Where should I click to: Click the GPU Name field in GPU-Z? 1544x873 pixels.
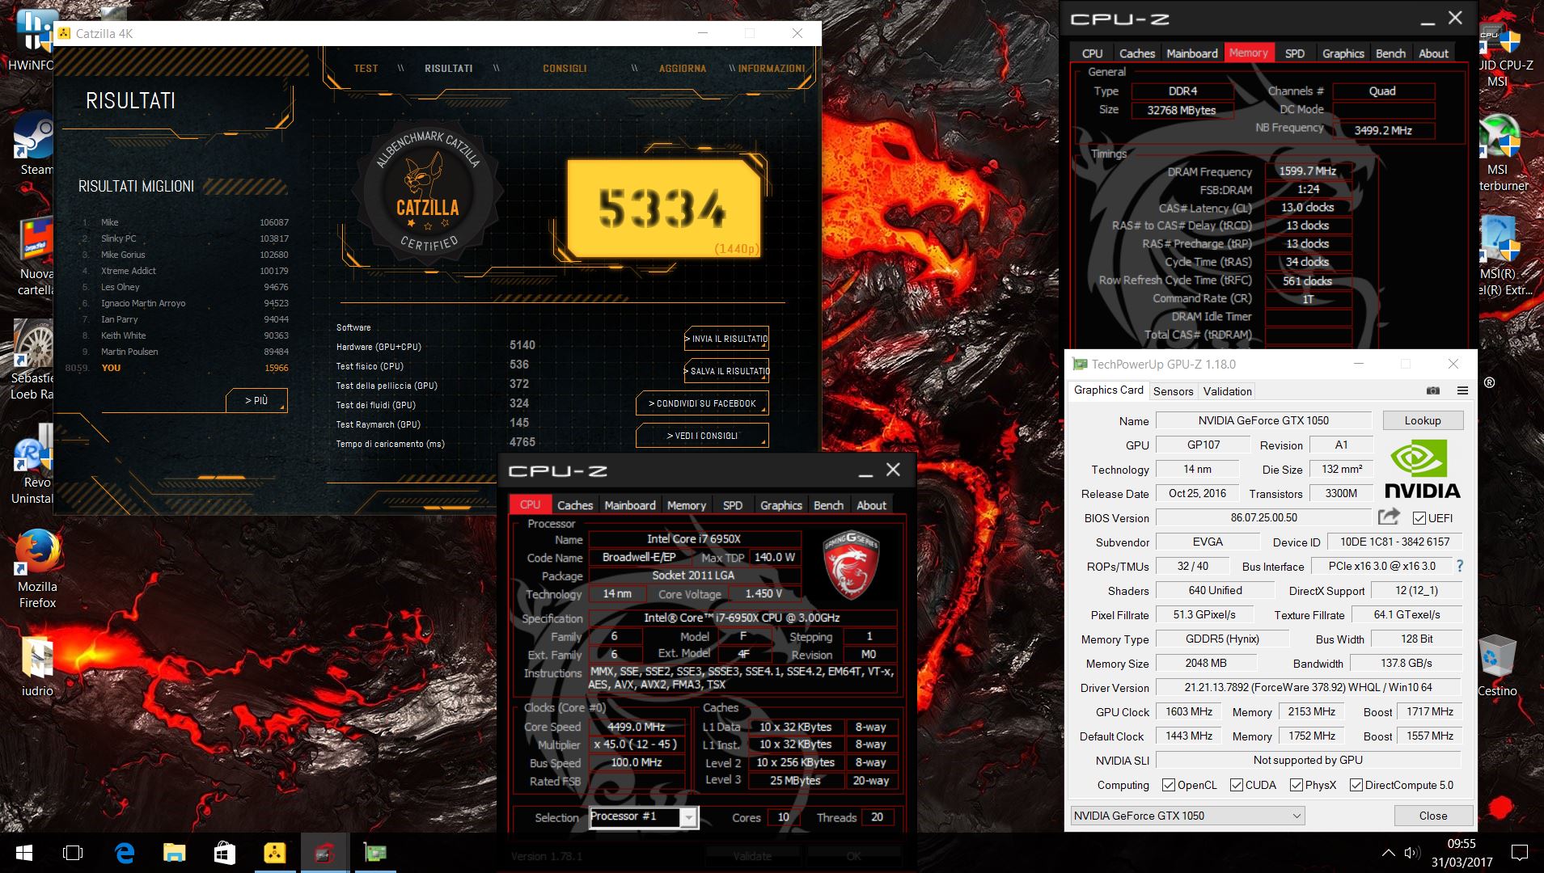pyautogui.click(x=1263, y=420)
